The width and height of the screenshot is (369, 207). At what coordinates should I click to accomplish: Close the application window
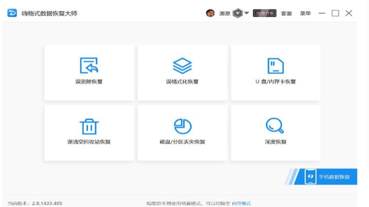[349, 13]
